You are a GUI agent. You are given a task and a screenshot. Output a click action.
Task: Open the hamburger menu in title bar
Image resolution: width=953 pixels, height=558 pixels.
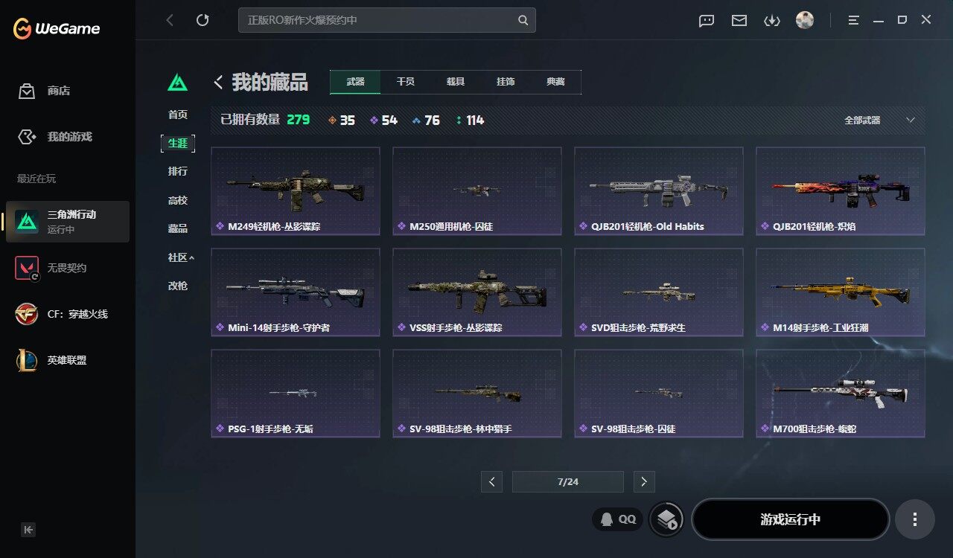pyautogui.click(x=854, y=20)
